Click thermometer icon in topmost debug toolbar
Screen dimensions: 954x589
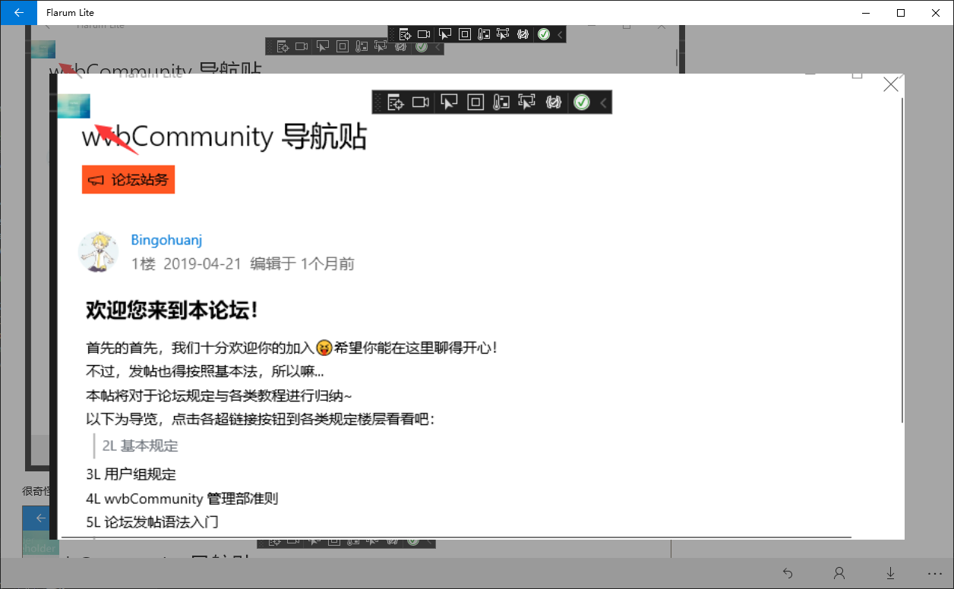click(x=484, y=34)
